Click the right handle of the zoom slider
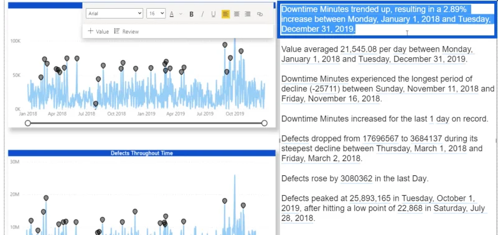The image size is (498, 235). [x=264, y=123]
